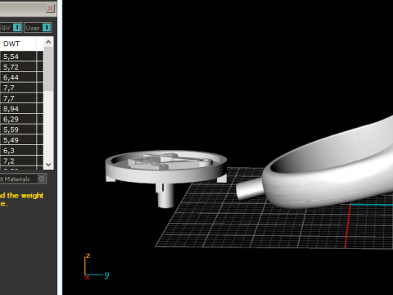The image size is (393, 295).
Task: Select the 8,94 DWT row
Action: [18, 109]
